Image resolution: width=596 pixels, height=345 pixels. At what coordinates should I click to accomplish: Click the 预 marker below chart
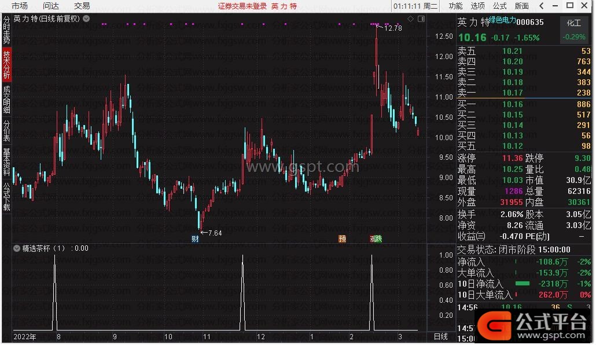point(342,239)
